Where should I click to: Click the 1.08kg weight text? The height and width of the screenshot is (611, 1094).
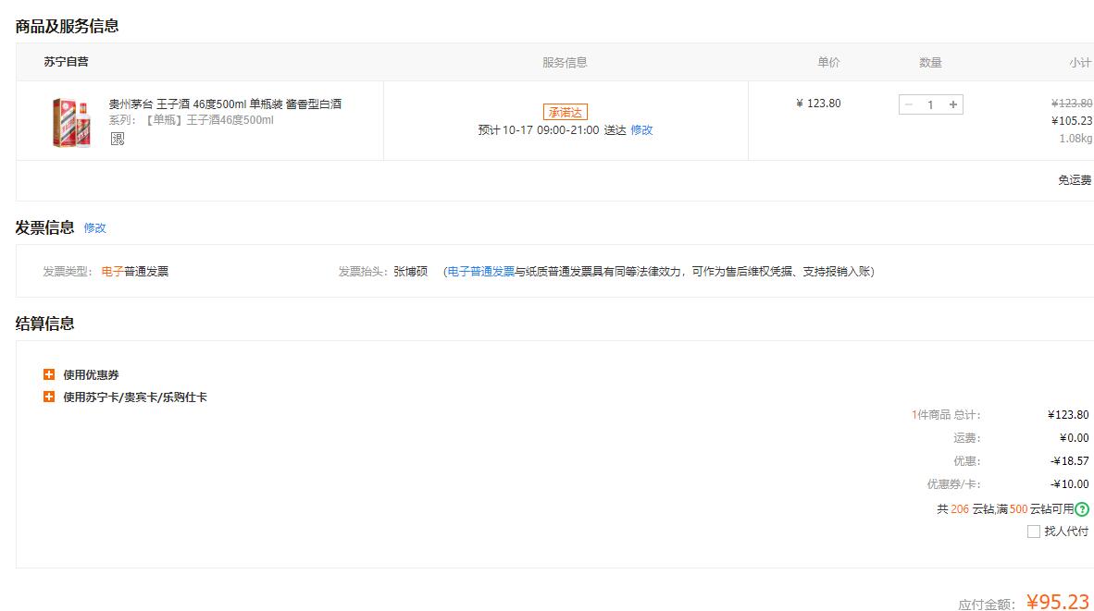(1075, 138)
